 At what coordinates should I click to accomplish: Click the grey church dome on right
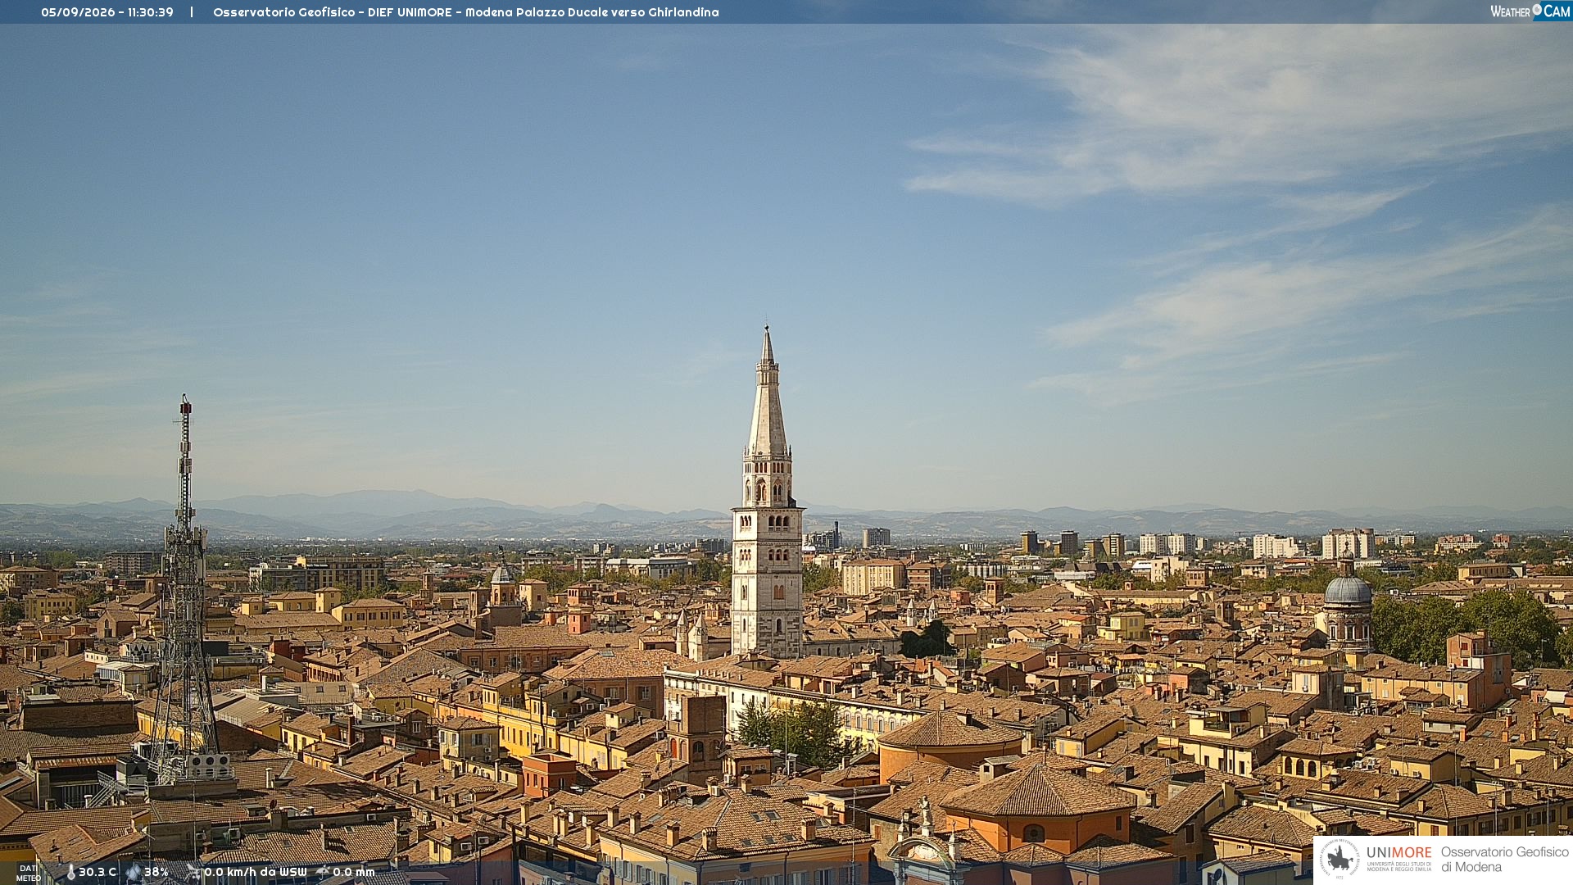coord(1348,590)
